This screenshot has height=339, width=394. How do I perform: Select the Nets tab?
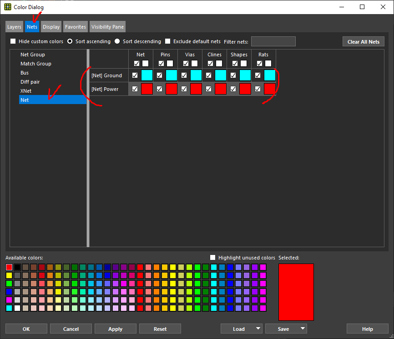[x=32, y=27]
